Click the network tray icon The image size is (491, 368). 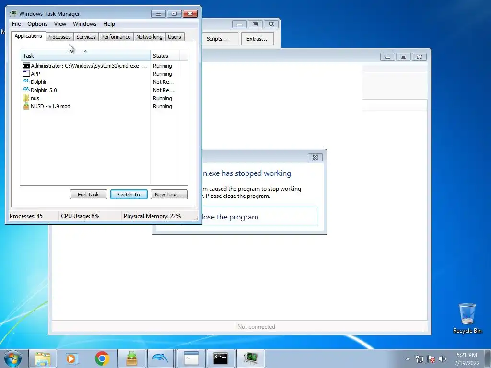419,359
